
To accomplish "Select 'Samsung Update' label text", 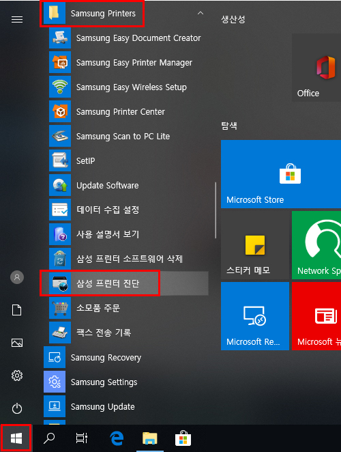I will point(103,407).
